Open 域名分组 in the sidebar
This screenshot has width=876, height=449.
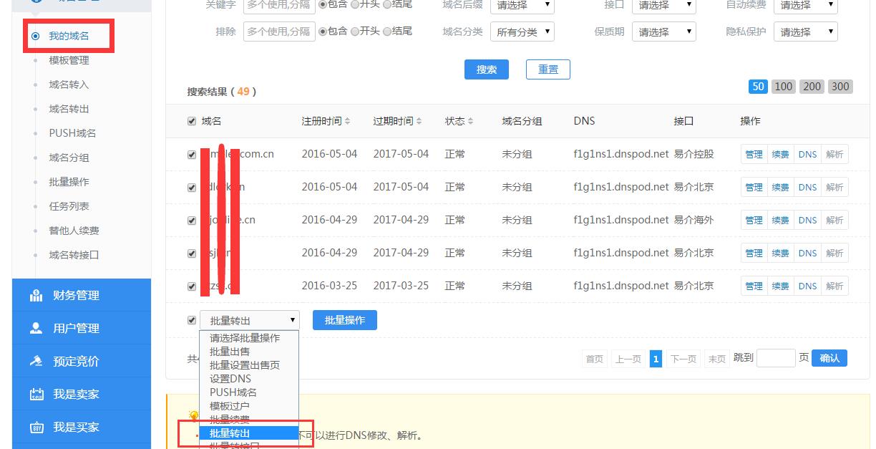pyautogui.click(x=69, y=158)
